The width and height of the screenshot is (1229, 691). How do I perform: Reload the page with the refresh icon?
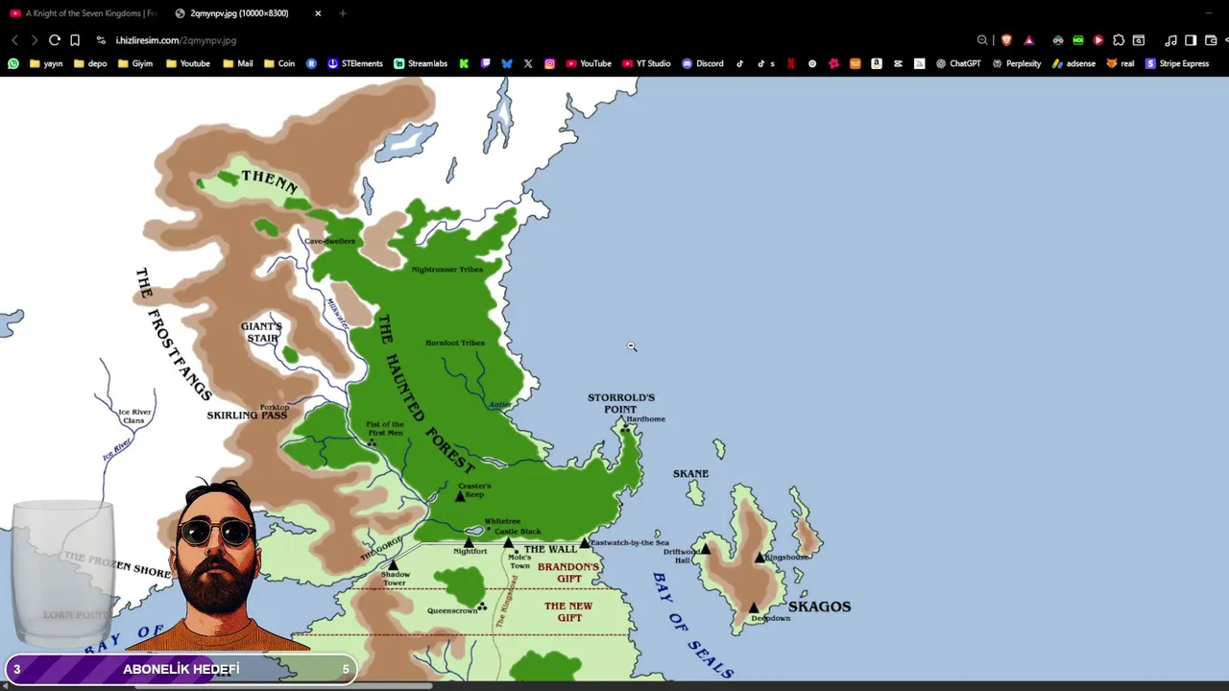point(55,40)
